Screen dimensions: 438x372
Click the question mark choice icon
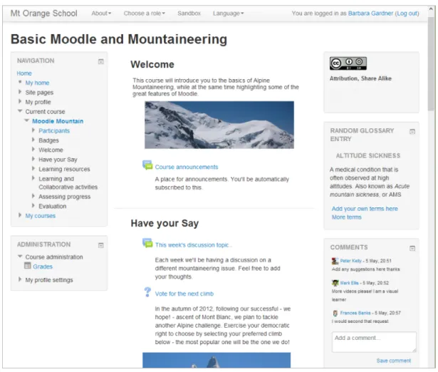[147, 291]
